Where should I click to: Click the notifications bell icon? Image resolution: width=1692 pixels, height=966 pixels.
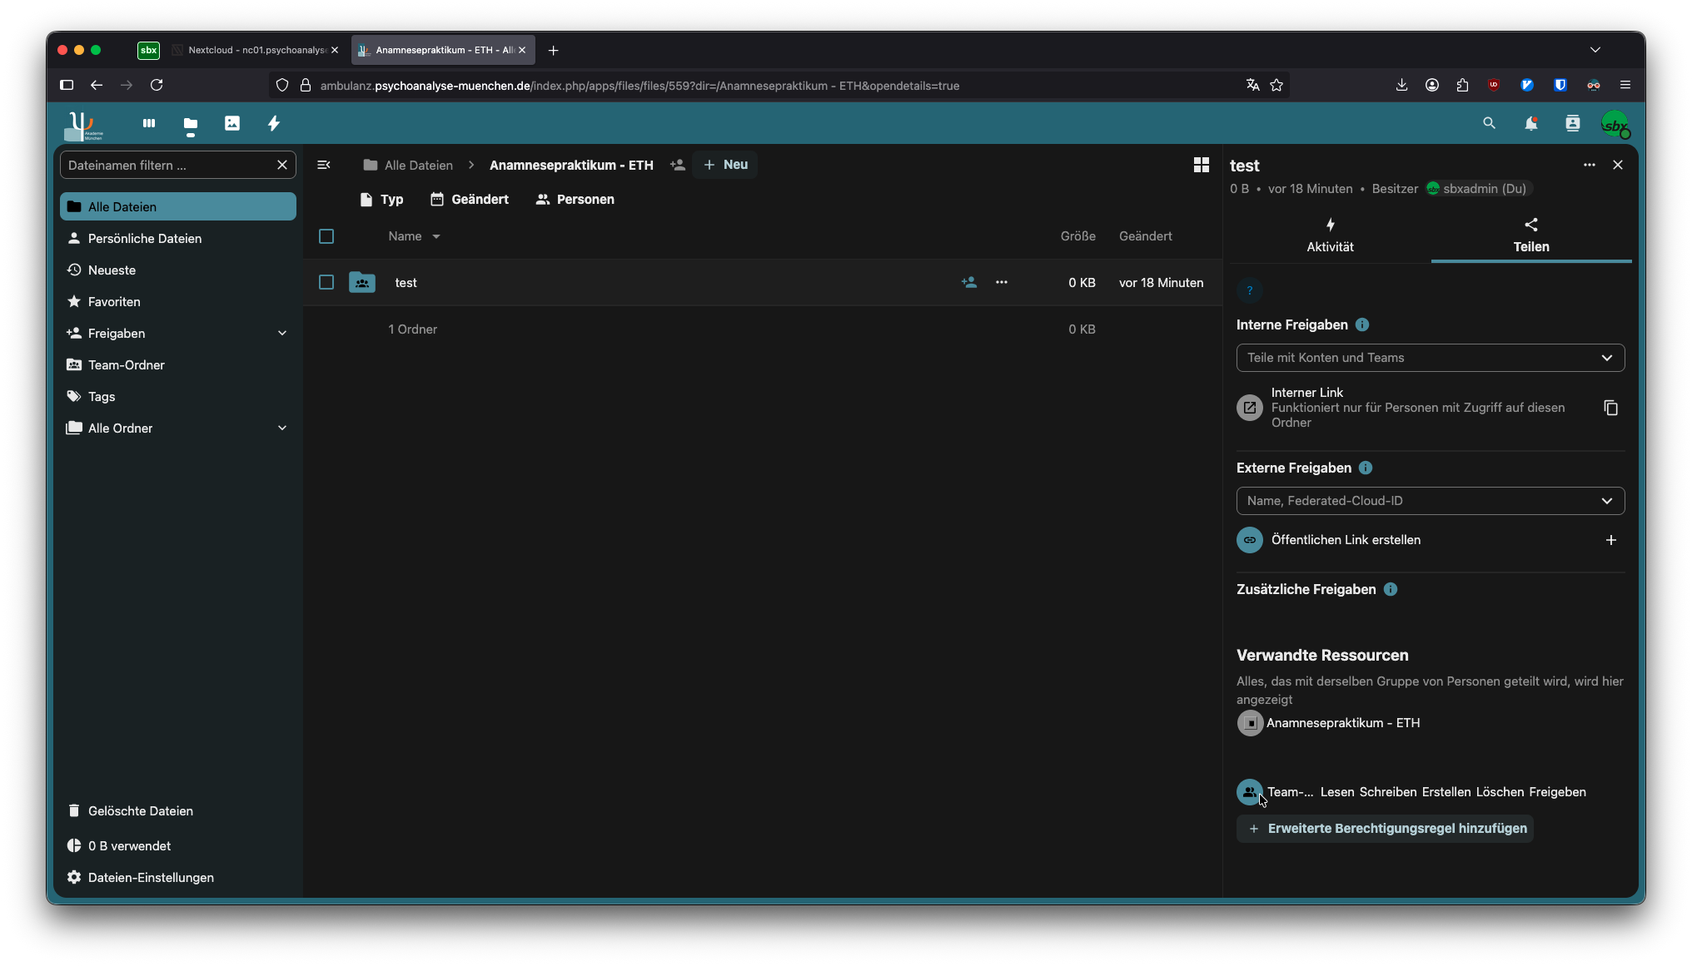tap(1530, 123)
